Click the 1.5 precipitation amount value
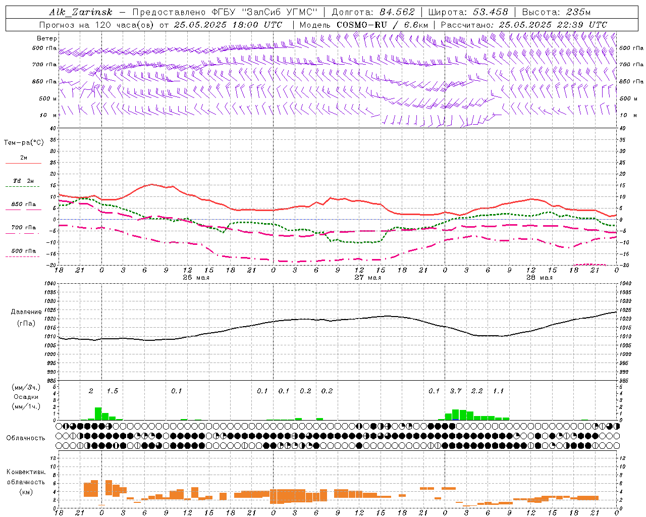This screenshot has width=646, height=517. click(x=112, y=391)
